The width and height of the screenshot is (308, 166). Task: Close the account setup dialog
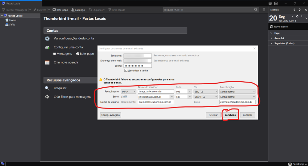tap(254, 49)
